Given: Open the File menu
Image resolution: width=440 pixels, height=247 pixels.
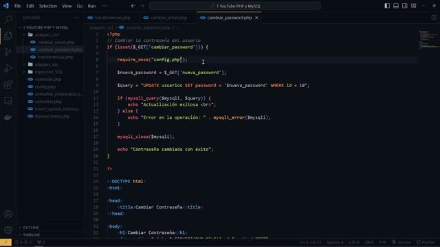Looking at the screenshot, I should 18,6.
